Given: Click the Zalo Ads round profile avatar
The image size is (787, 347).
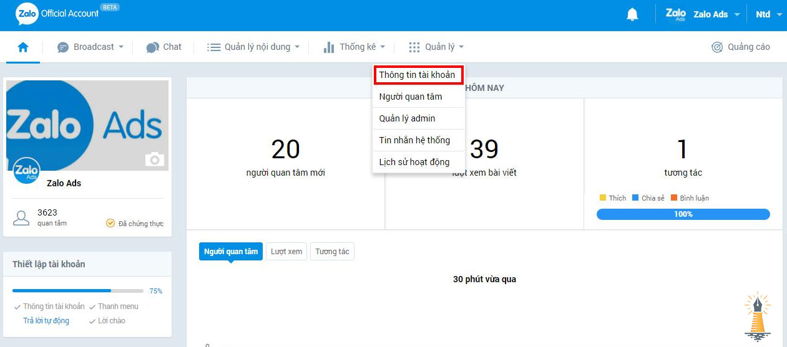Looking at the screenshot, I should tap(26, 171).
